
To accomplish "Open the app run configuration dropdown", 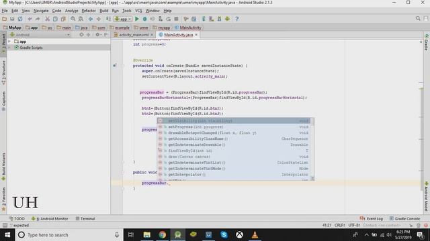I will [x=123, y=19].
